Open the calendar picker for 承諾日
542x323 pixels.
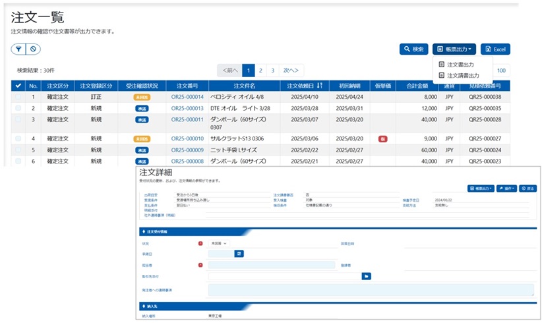tap(239, 253)
